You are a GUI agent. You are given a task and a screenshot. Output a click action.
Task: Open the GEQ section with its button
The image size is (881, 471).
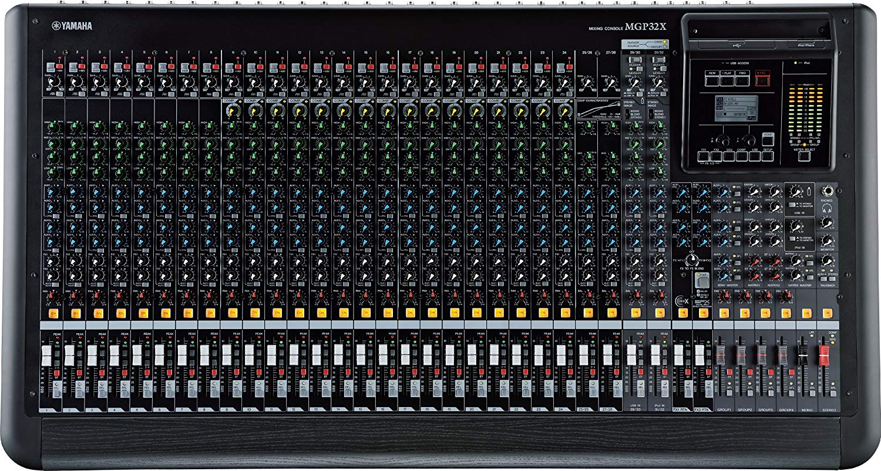pos(729,157)
